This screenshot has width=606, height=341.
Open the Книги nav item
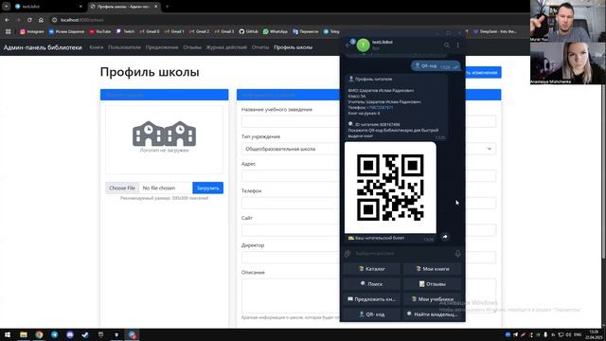[97, 47]
